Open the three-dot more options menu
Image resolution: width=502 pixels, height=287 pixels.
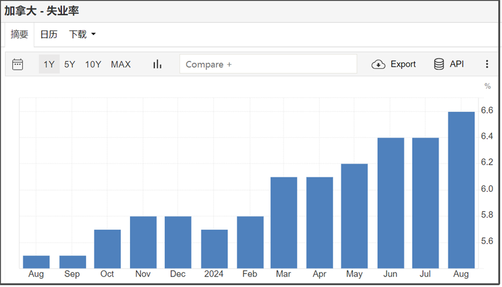[x=487, y=64]
